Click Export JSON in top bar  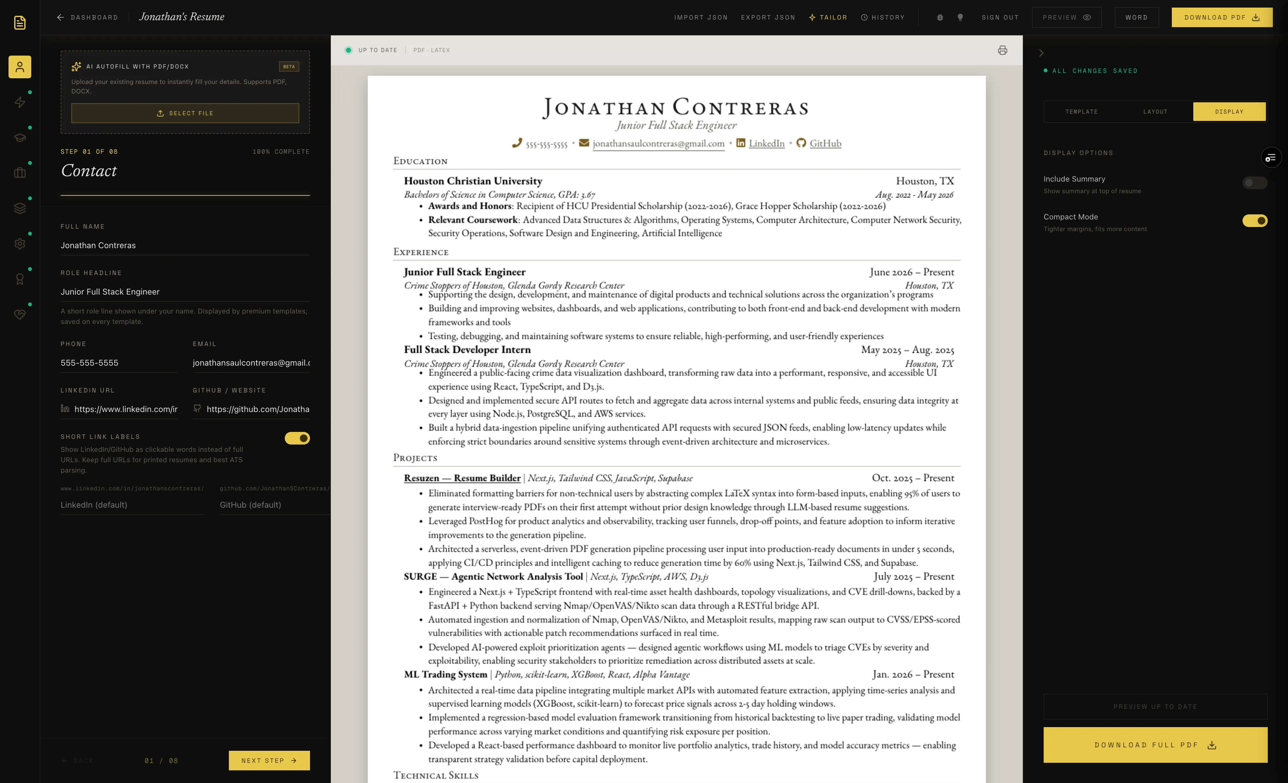767,17
